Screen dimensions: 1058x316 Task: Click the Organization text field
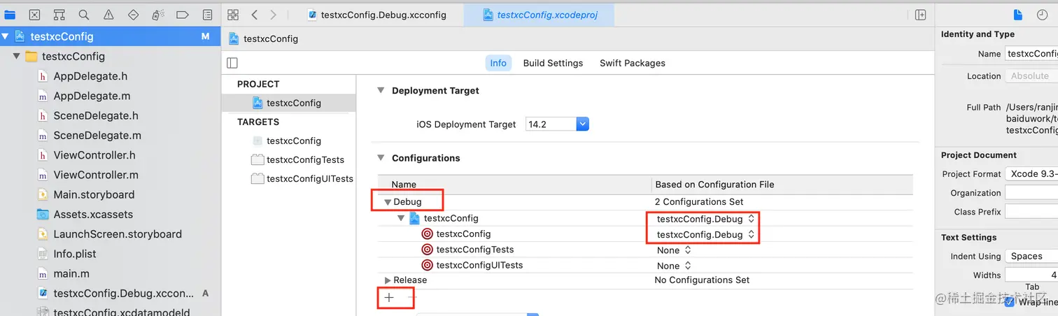pyautogui.click(x=1031, y=193)
